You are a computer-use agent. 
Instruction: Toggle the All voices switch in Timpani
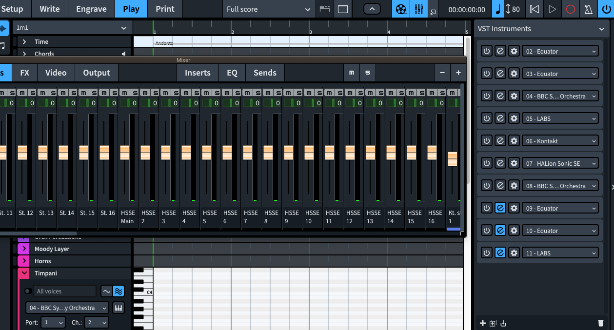click(x=27, y=291)
